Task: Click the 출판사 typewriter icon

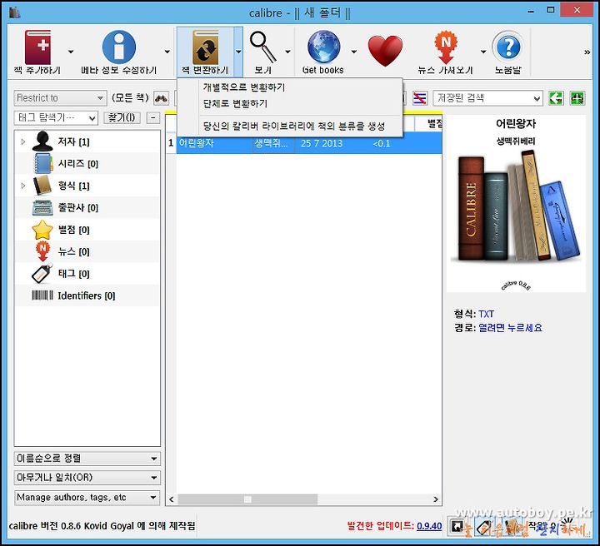Action: [x=42, y=207]
